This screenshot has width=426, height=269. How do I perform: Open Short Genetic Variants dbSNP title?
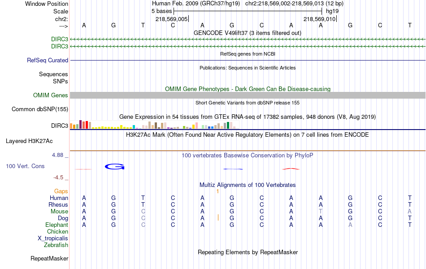point(248,103)
